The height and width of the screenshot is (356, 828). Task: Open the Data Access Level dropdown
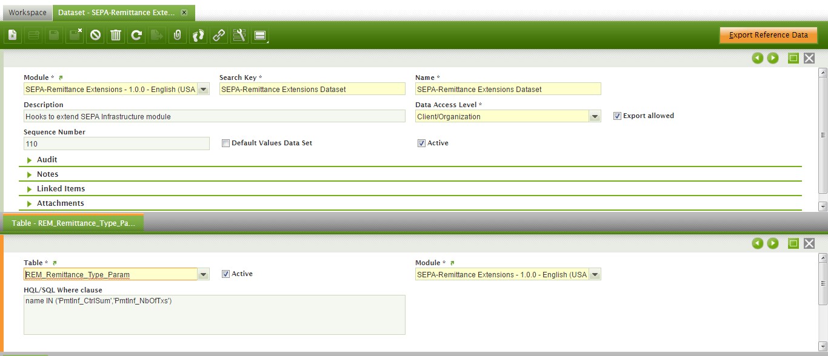click(595, 117)
